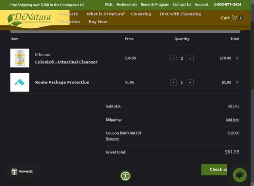Open the live chat bubble
The image size is (254, 186).
[x=240, y=175]
